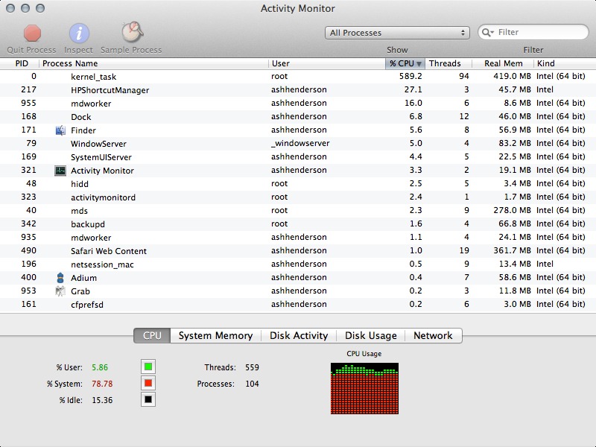This screenshot has height=447, width=596.
Task: Click the _windowserver user cell
Action: point(300,144)
